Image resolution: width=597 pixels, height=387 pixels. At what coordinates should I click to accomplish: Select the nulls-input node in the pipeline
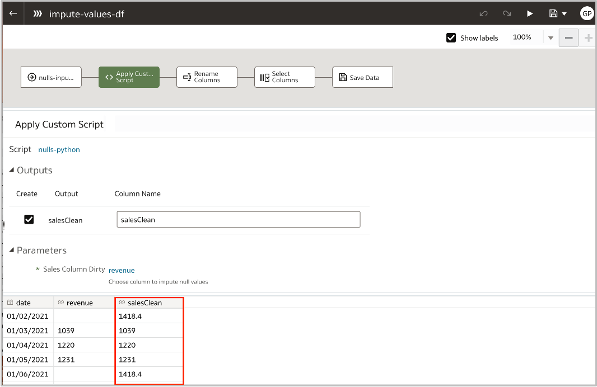[51, 77]
